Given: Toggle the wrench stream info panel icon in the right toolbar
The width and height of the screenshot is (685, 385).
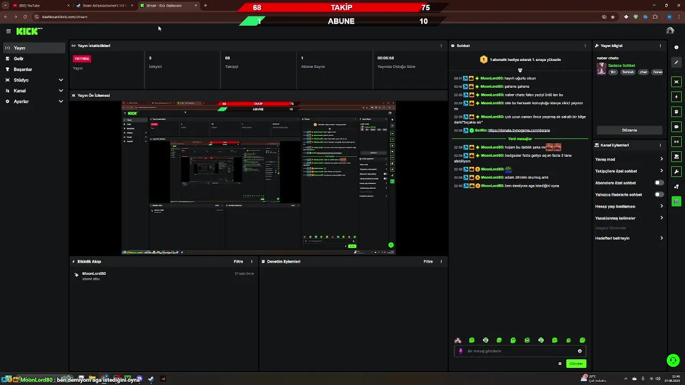Looking at the screenshot, I should 676,172.
